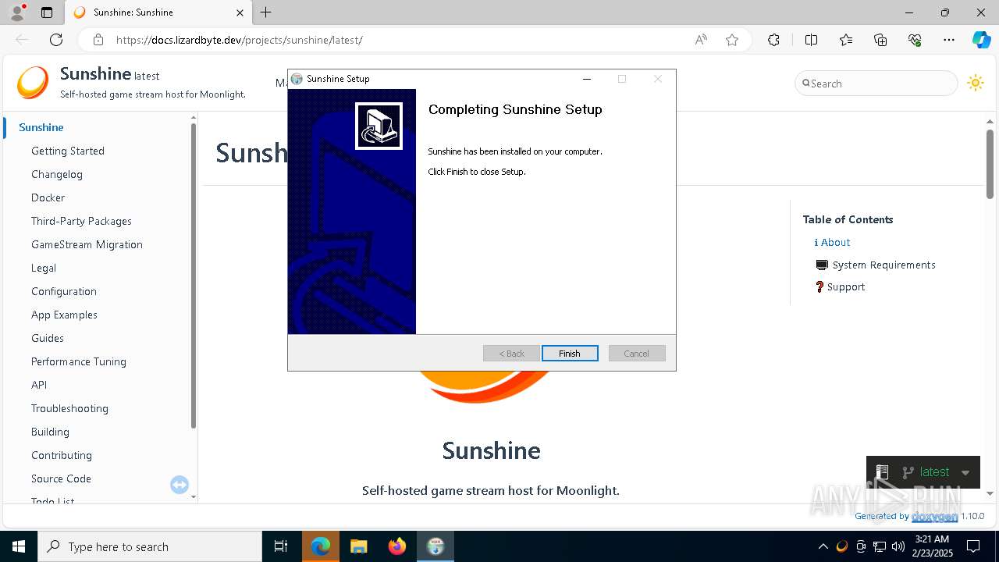Click the taskbar search box
Screen dimensions: 999x562
click(x=150, y=546)
